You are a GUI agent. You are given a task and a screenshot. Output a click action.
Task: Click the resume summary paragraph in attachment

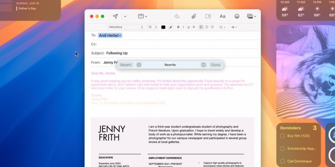click(x=197, y=134)
